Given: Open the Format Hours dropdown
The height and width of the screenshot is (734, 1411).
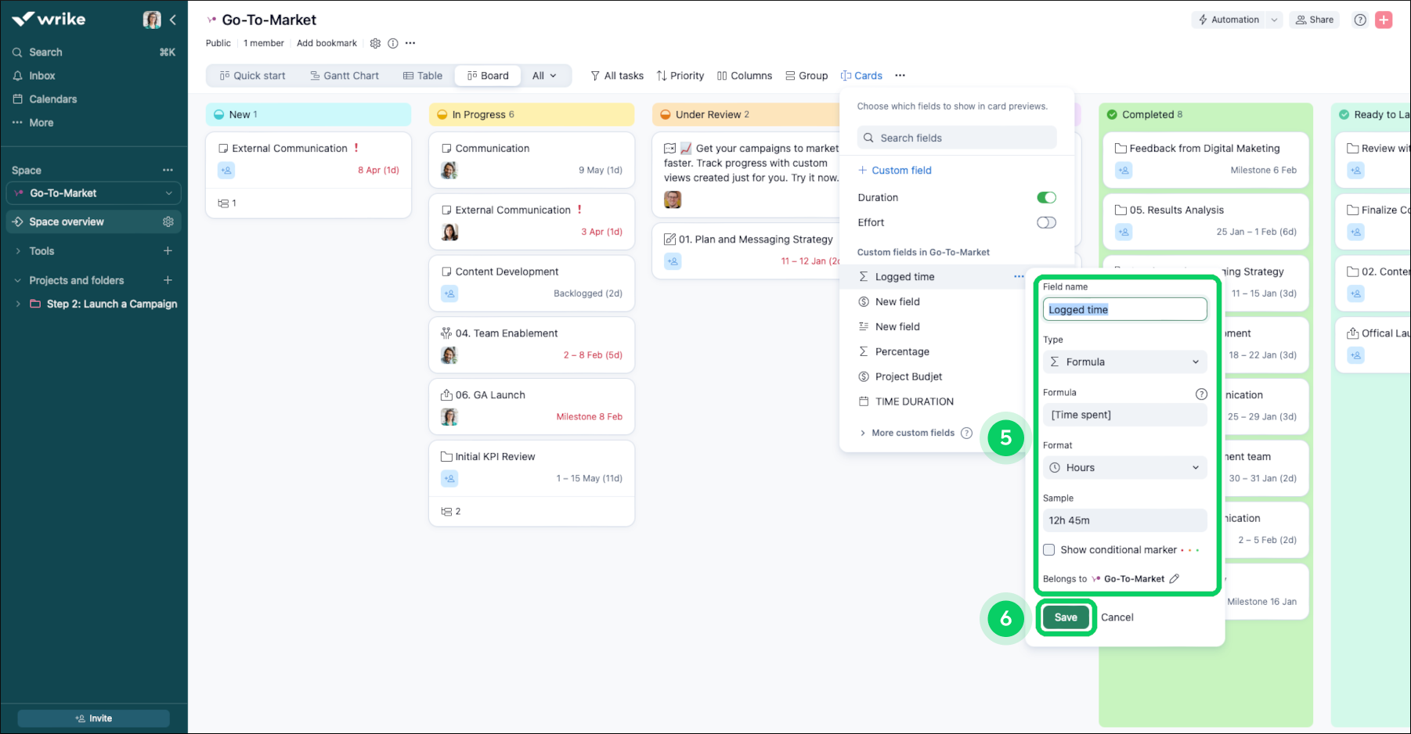Looking at the screenshot, I should 1124,467.
